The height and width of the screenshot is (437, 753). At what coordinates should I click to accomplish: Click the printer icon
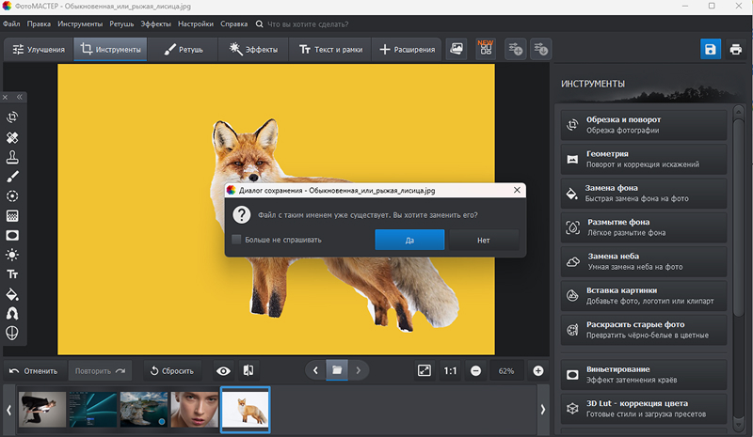click(735, 49)
